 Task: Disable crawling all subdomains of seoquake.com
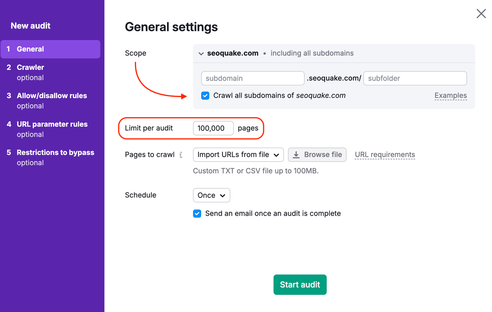pos(205,96)
